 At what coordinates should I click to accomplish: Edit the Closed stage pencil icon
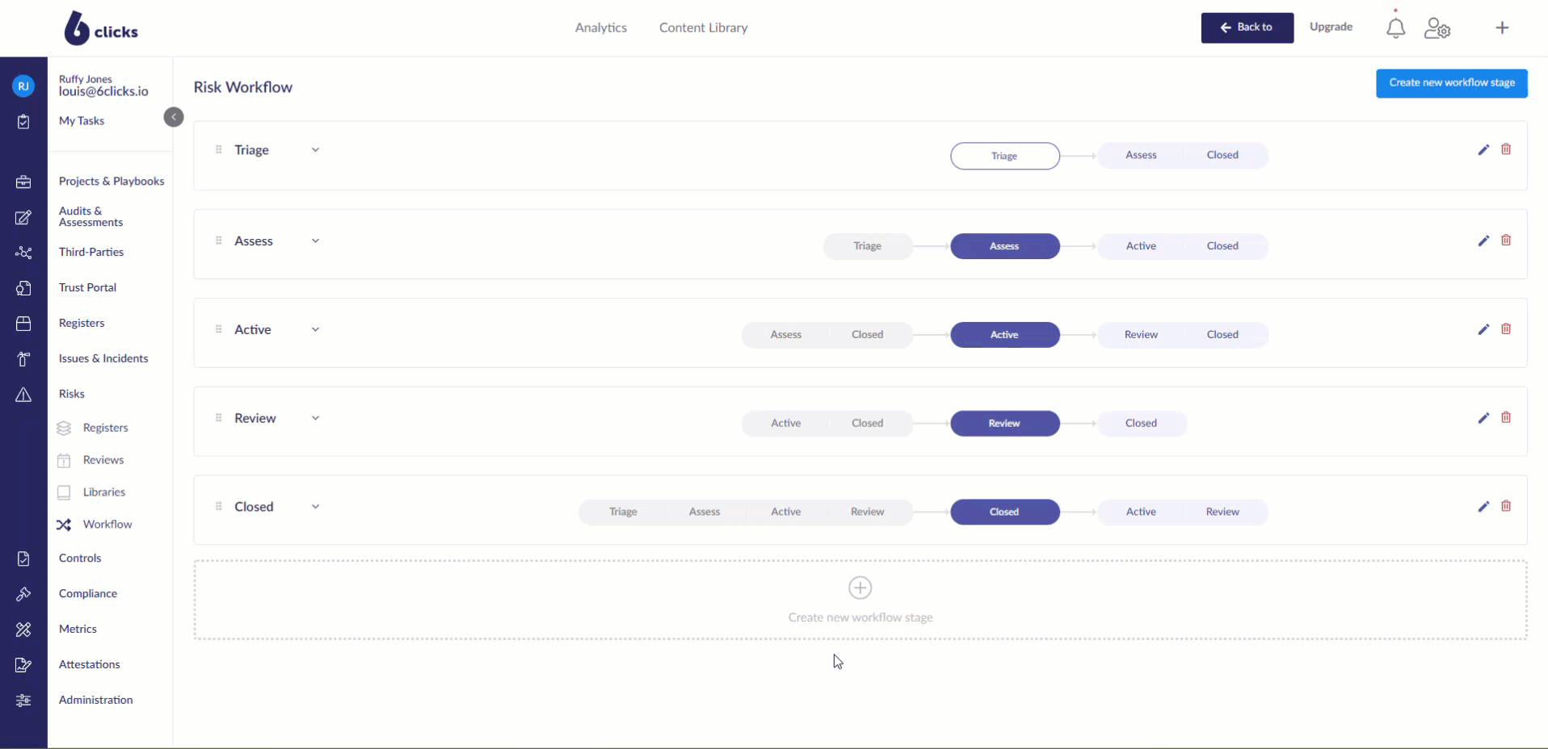tap(1483, 506)
